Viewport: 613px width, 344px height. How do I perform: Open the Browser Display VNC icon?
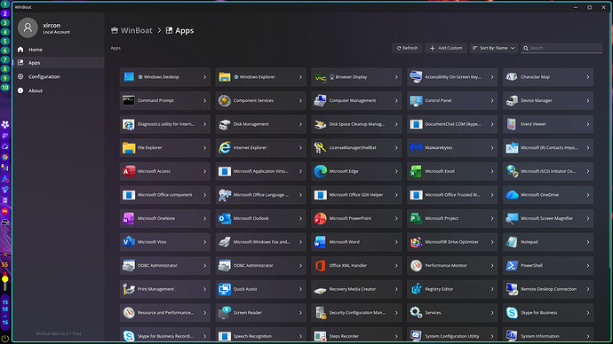320,77
